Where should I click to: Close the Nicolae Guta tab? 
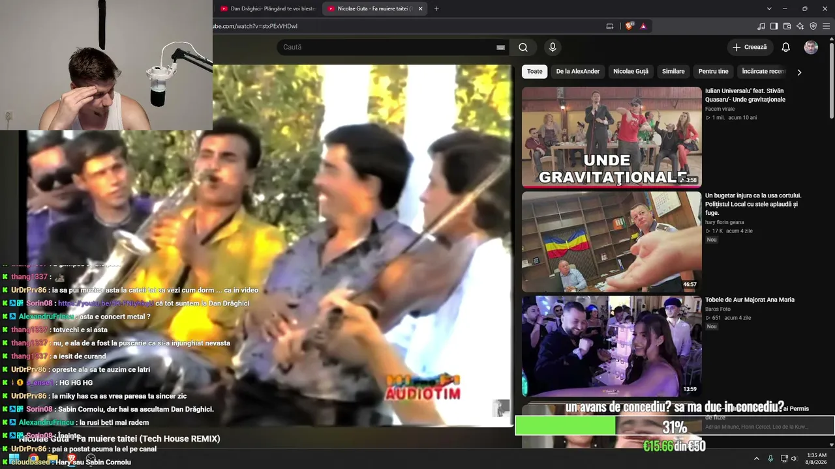[x=420, y=8]
